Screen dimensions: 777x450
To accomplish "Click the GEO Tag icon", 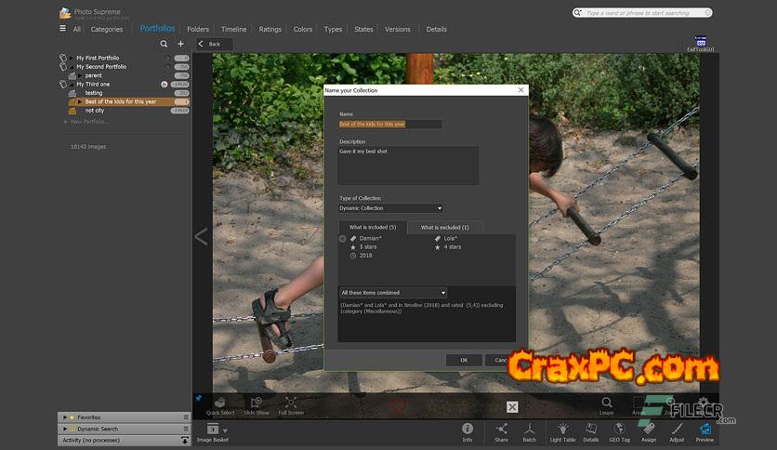I will pos(620,430).
